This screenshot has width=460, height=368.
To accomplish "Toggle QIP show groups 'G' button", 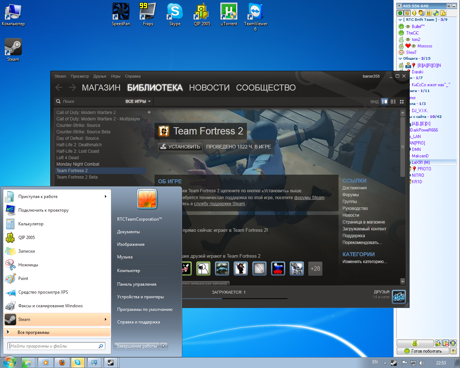I will click(407, 13).
